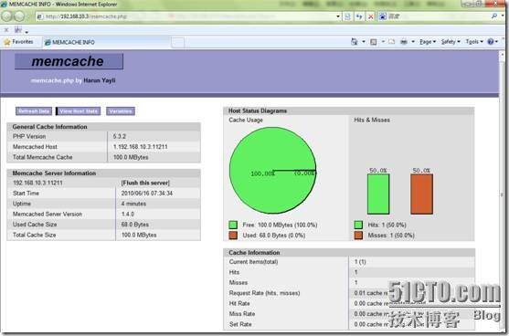
Task: Click the General Cache Information header
Action: point(104,127)
